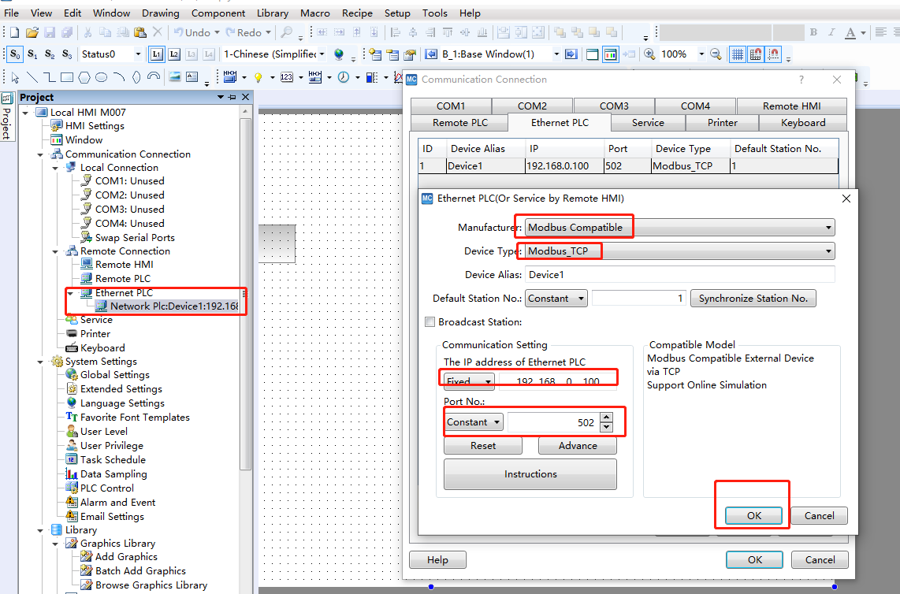Select the rectangle drawing tool
Viewport: 900px width, 594px height.
[67, 77]
